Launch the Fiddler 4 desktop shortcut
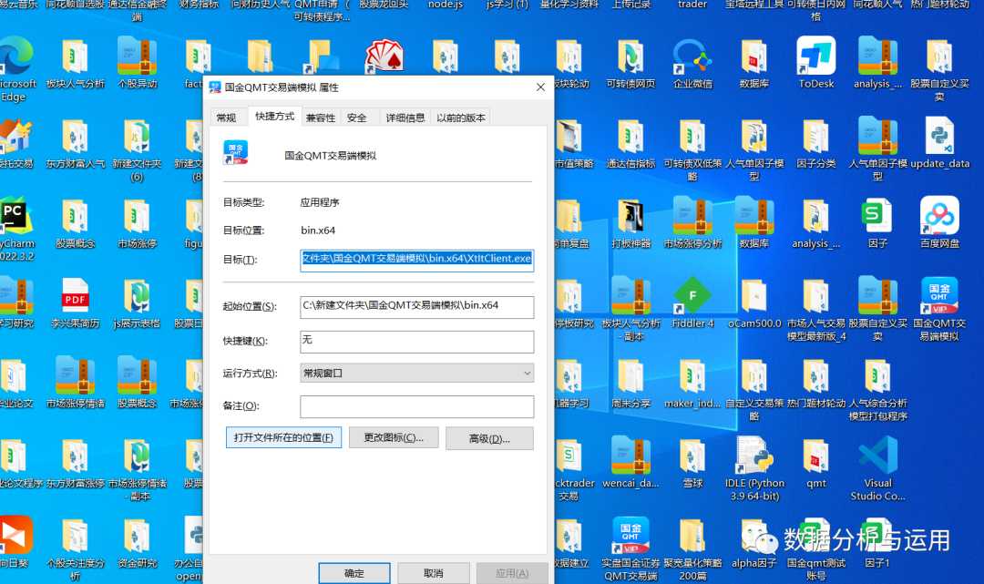The image size is (984, 584). 692,303
